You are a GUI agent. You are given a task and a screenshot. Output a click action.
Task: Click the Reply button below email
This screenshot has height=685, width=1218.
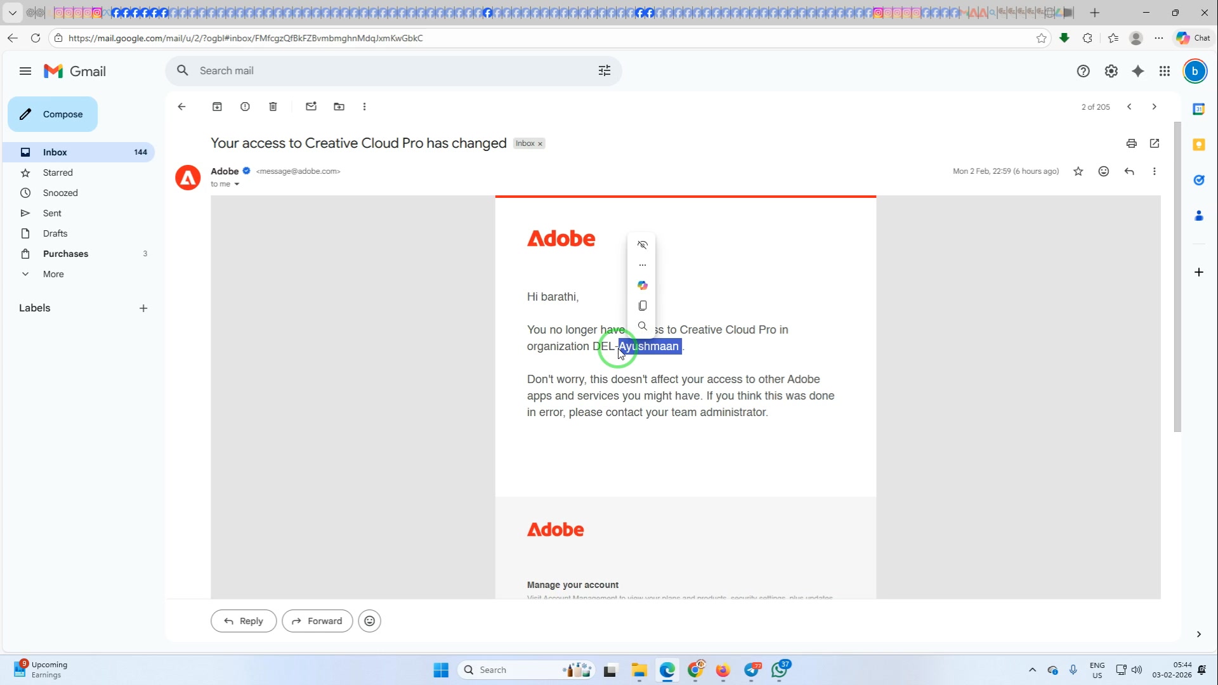(244, 621)
